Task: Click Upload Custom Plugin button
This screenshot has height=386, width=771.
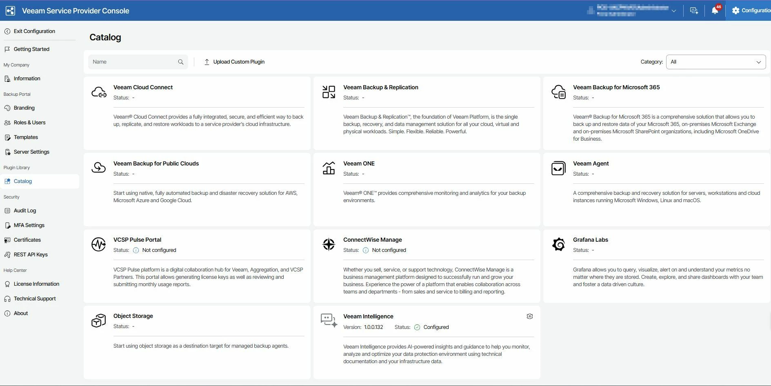Action: pos(234,62)
